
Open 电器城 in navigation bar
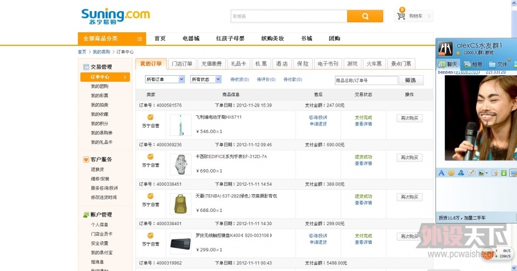click(191, 38)
